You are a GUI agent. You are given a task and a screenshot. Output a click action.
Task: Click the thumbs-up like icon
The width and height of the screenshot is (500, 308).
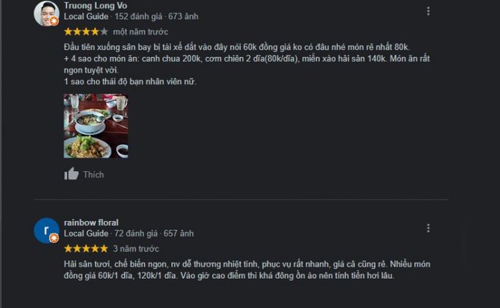click(71, 174)
